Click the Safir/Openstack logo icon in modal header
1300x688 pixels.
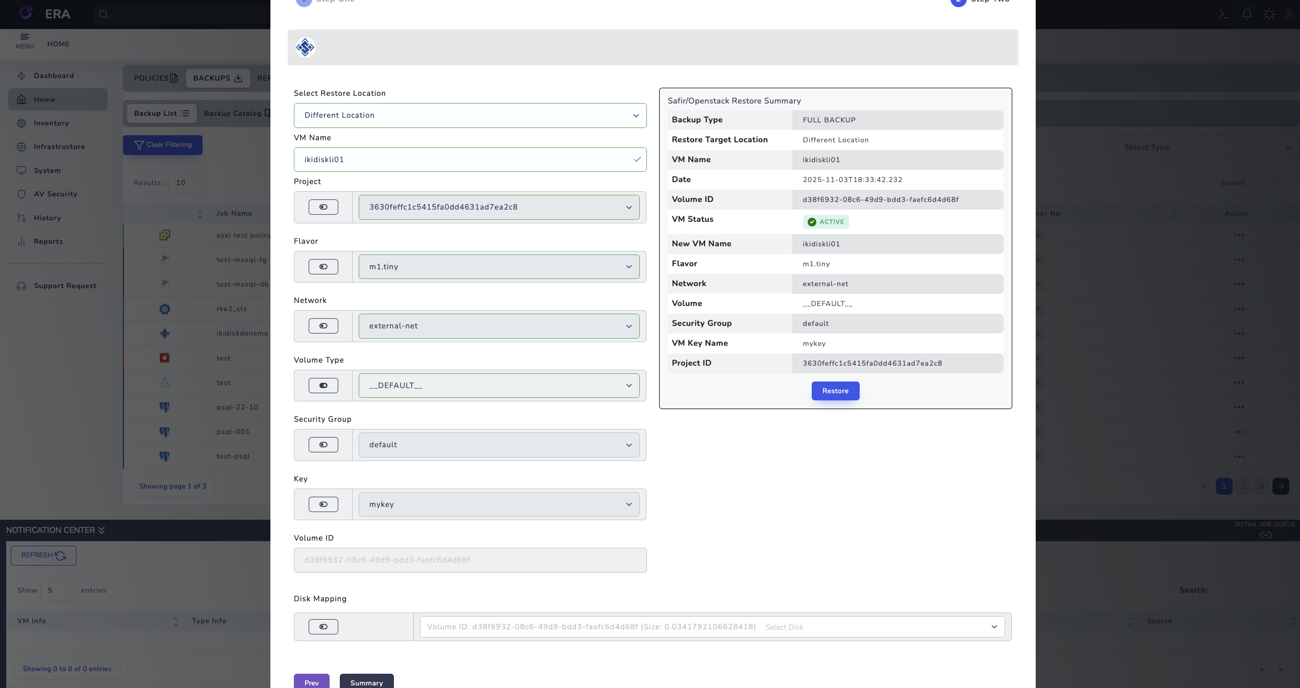click(x=305, y=47)
